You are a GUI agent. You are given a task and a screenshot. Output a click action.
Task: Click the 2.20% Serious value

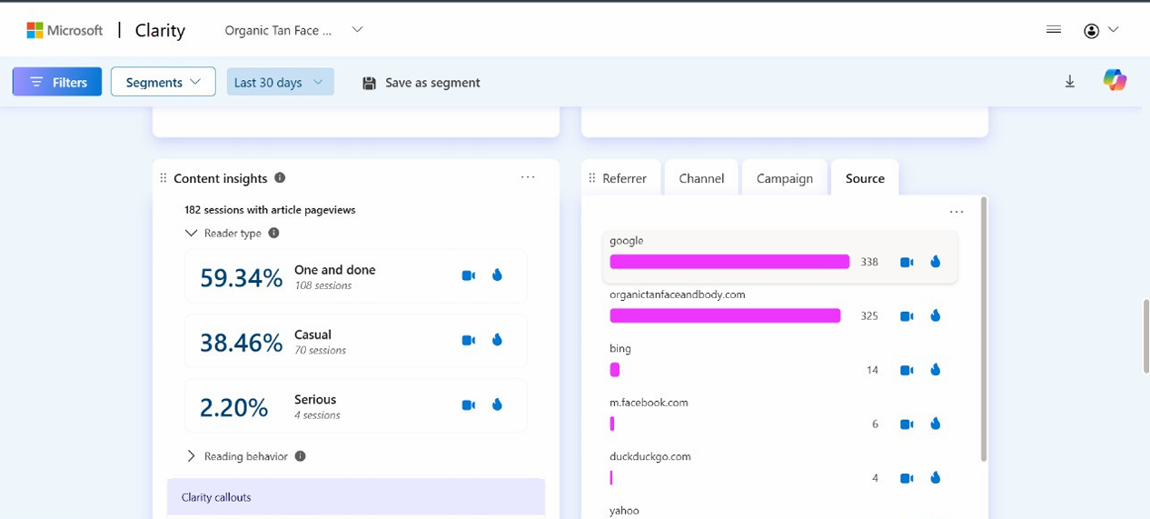pyautogui.click(x=233, y=407)
